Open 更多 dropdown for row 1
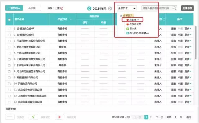The image size is (199, 123). (188, 29)
